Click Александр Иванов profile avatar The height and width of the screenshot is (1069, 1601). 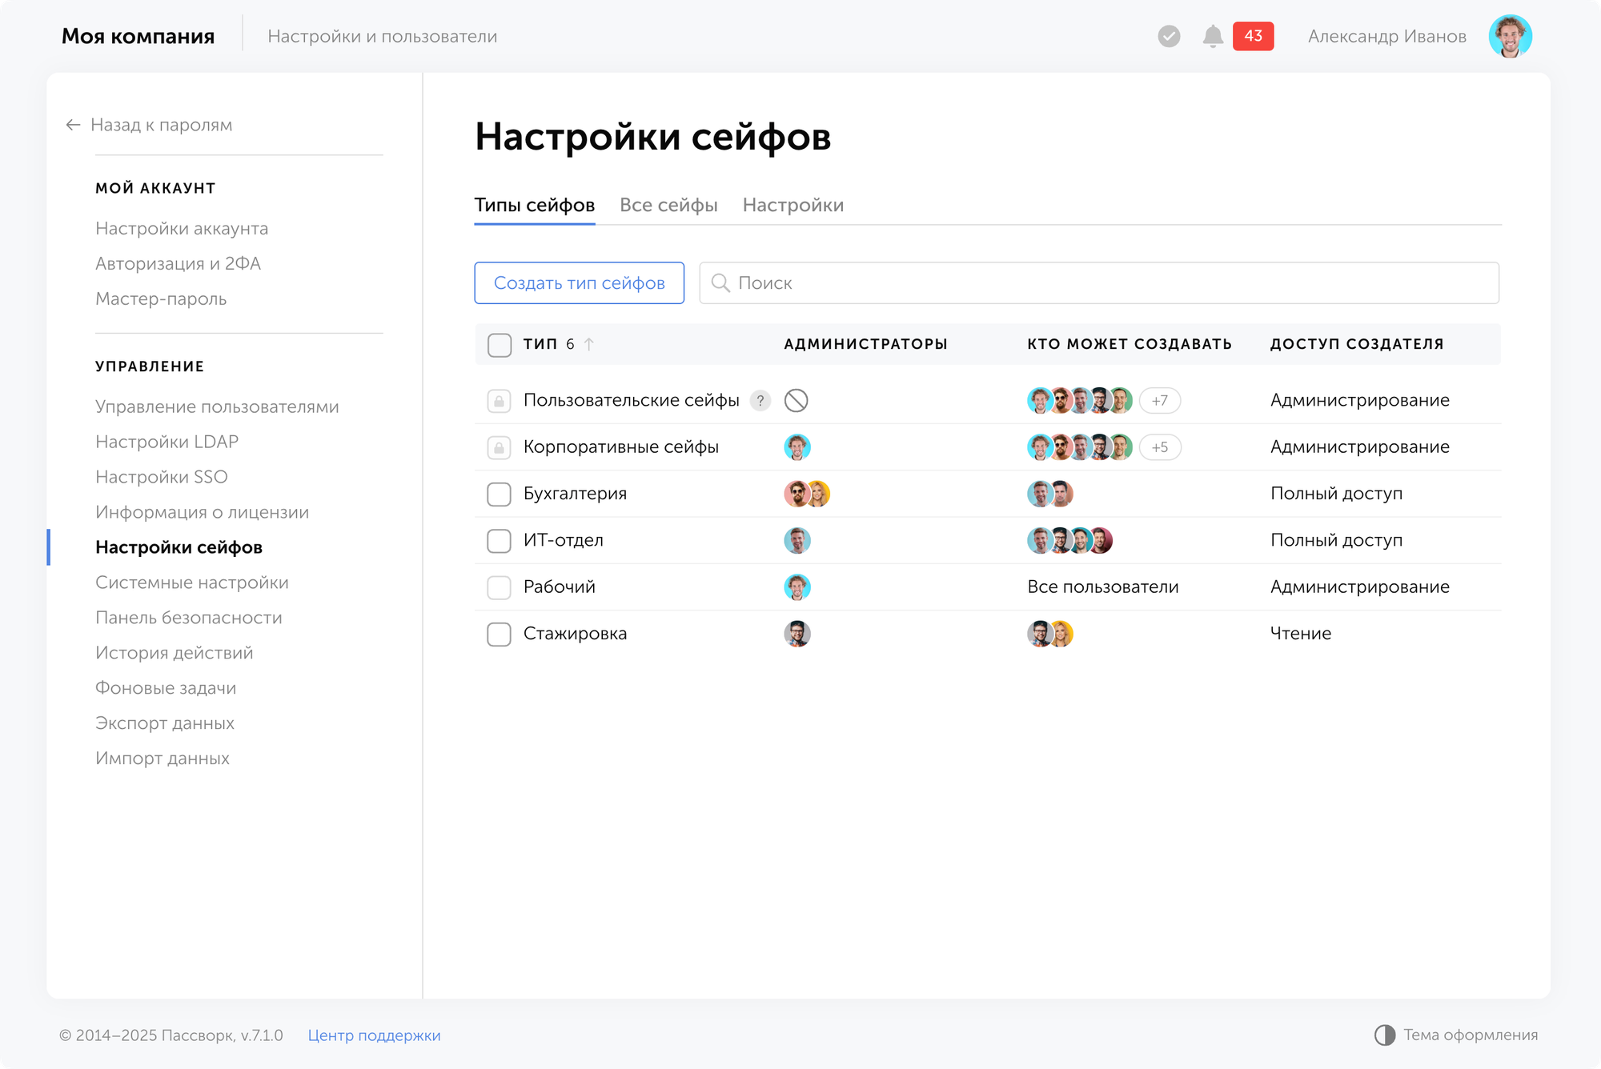(1510, 36)
